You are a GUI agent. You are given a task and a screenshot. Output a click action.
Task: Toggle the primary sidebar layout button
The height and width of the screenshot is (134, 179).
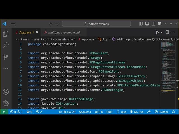(x=141, y=24)
